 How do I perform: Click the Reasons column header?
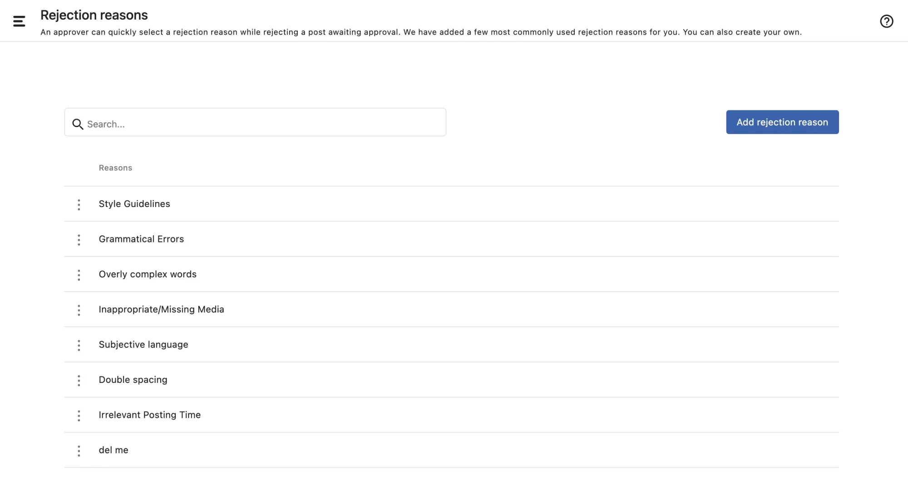pos(115,168)
